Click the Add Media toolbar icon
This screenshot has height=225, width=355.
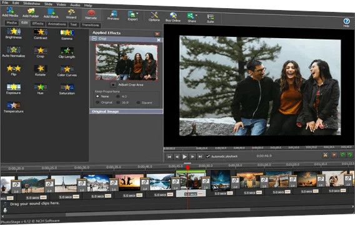(x=10, y=12)
